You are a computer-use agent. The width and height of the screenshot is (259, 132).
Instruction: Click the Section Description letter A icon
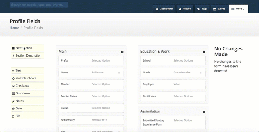(x=13, y=56)
